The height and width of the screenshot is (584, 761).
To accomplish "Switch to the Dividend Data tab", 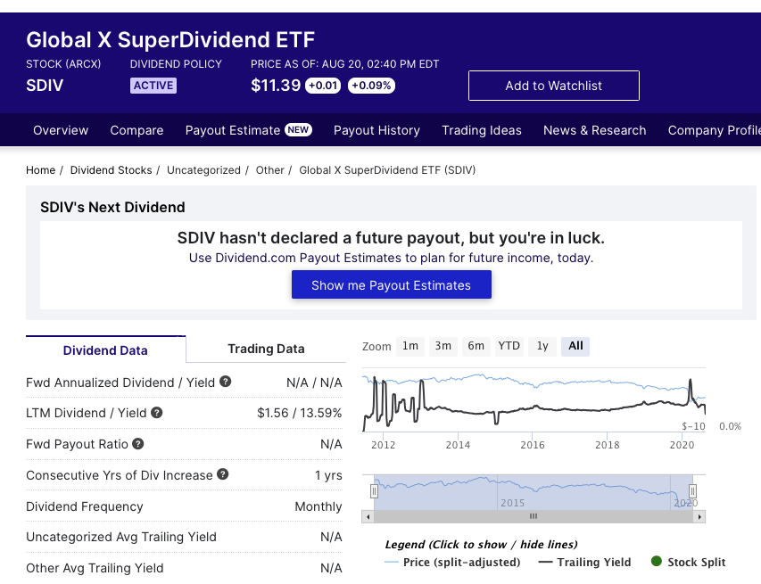I will (105, 350).
